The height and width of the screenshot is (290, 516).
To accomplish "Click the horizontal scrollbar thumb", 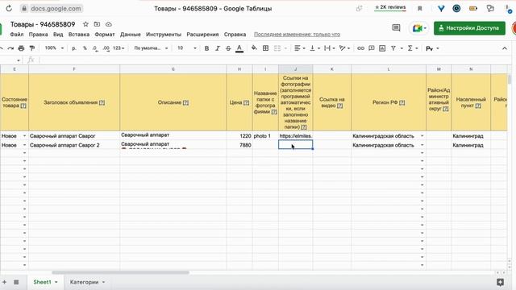I will (x=120, y=272).
